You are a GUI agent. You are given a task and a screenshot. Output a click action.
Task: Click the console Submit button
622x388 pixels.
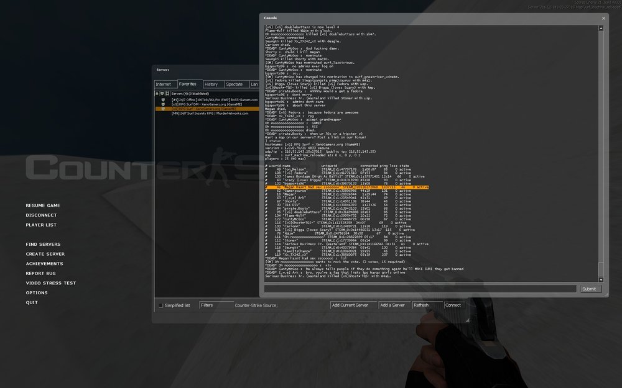590,289
